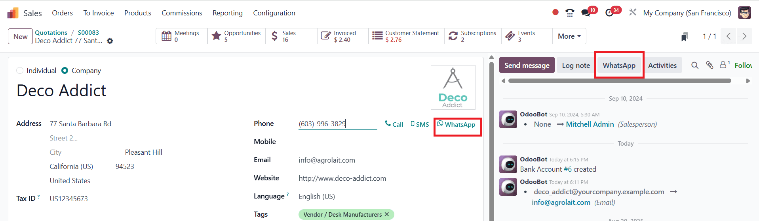Open the Configuration menu
Viewport: 759px width, 221px height.
[274, 13]
